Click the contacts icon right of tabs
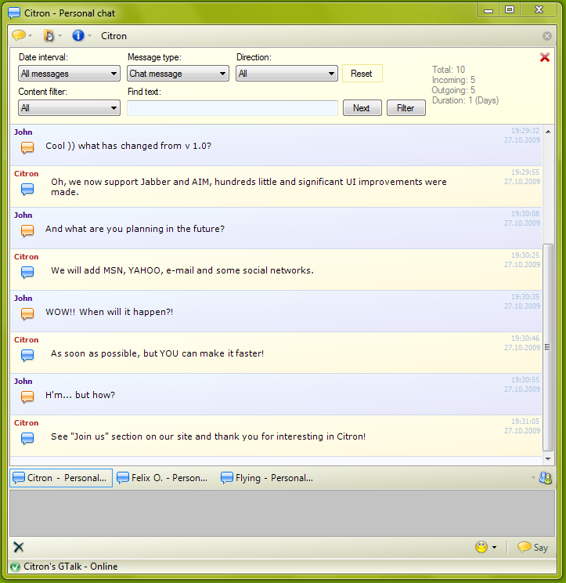Screen dimensions: 566x583 coord(546,478)
